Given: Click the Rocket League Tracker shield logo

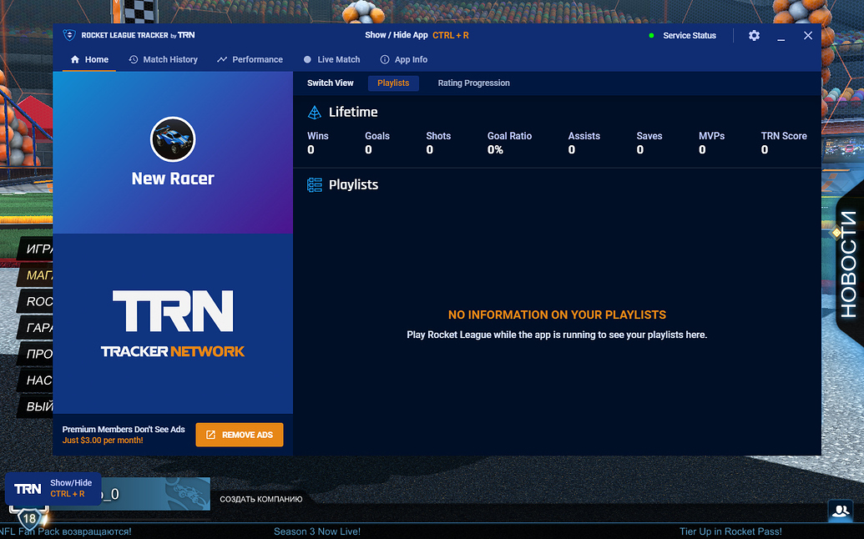Looking at the screenshot, I should pyautogui.click(x=69, y=35).
